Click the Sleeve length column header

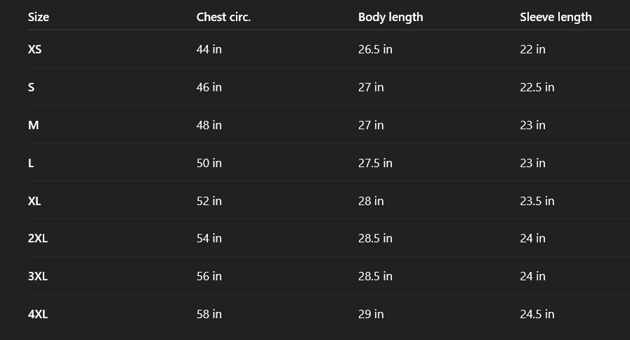556,17
